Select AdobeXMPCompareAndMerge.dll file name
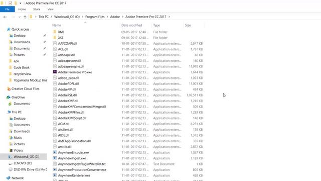 click(x=82, y=107)
